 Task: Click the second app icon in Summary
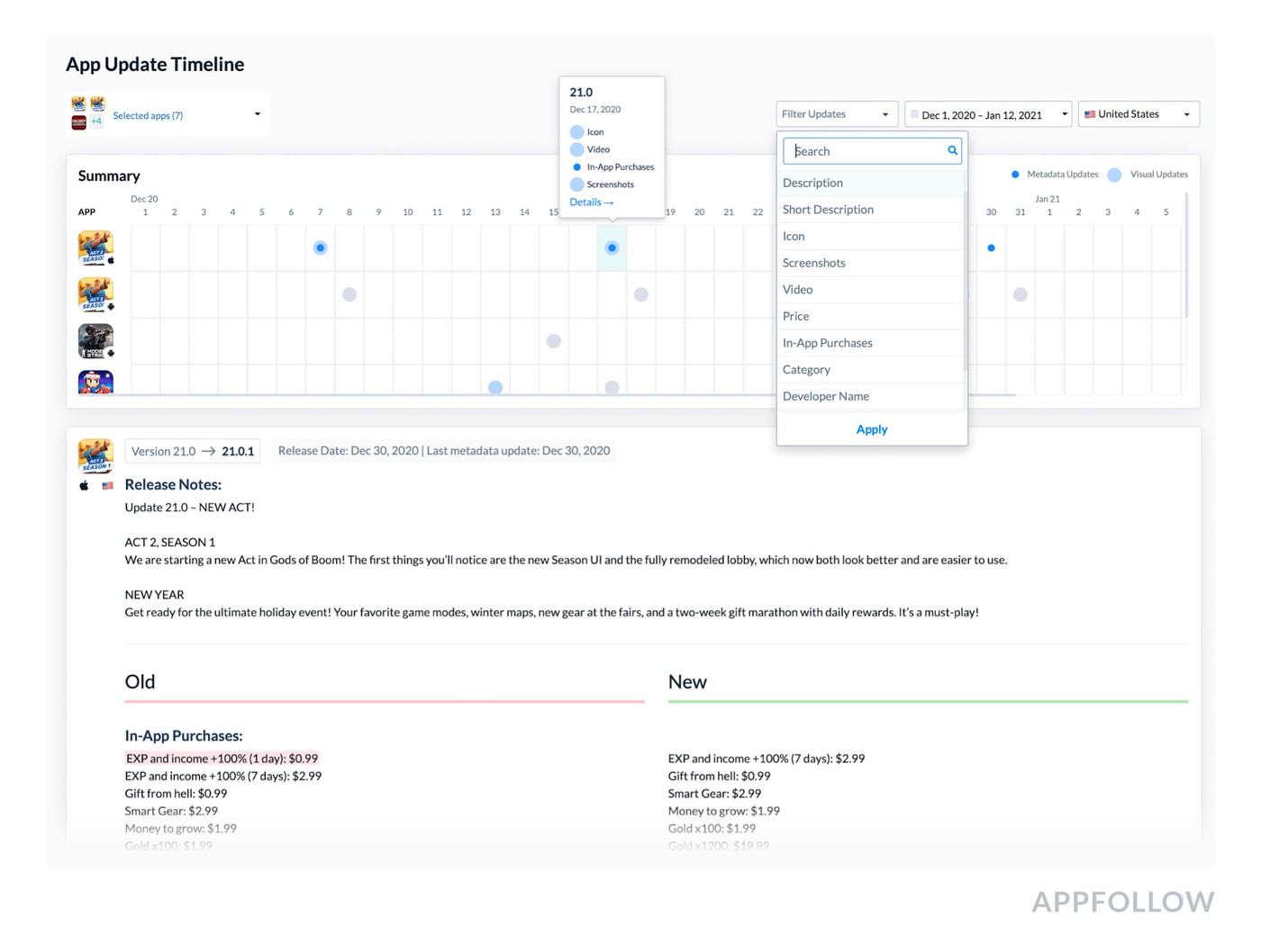click(x=95, y=294)
